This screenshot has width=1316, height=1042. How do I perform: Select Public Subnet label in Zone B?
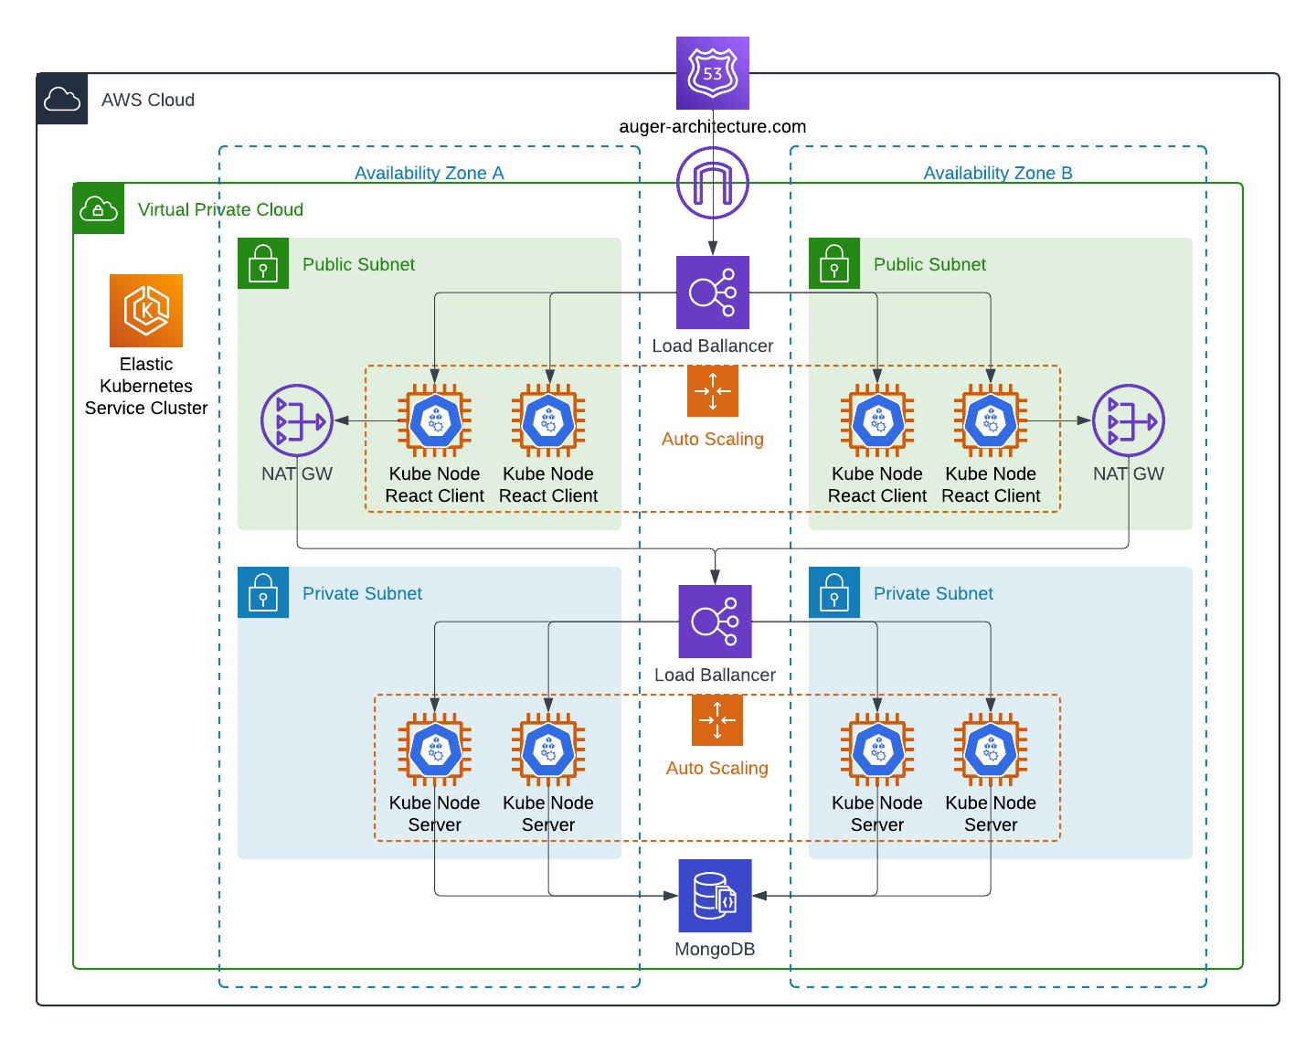[929, 264]
